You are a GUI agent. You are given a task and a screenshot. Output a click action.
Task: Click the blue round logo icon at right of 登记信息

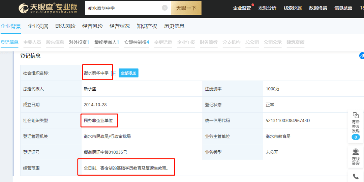tap(362, 56)
